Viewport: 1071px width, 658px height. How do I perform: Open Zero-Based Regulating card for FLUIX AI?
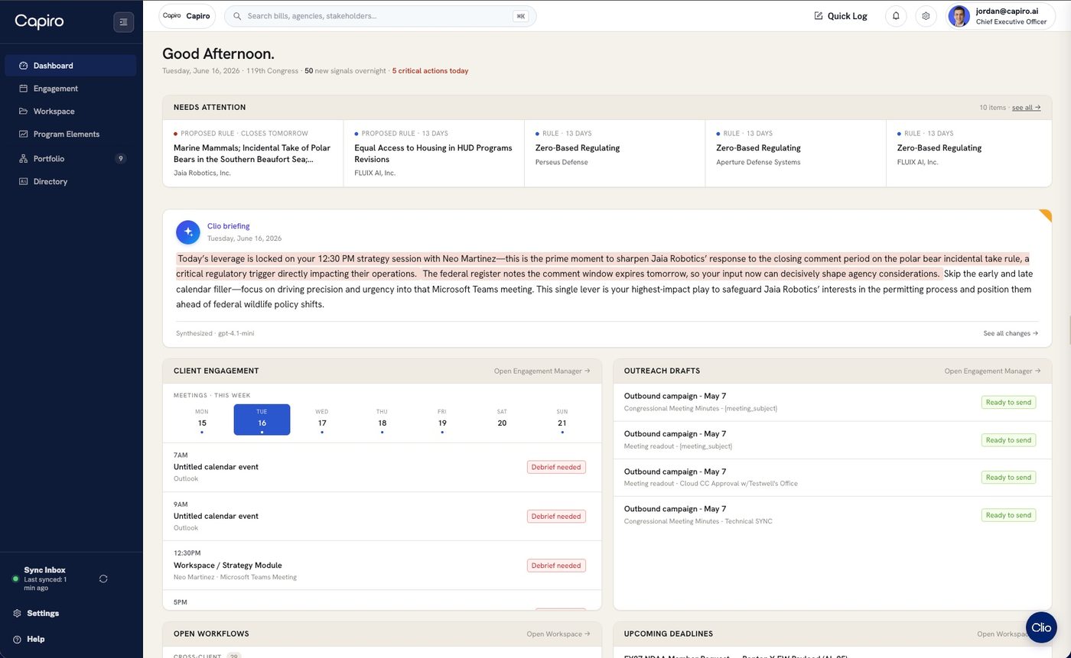pos(968,153)
